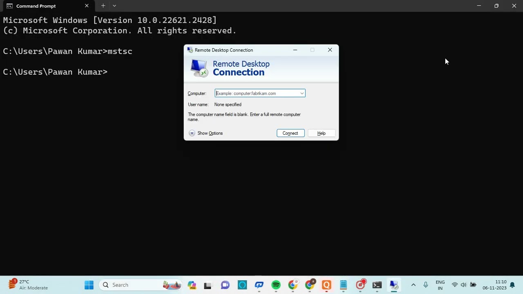Click 'Show Options' label text
This screenshot has height=294, width=523.
pyautogui.click(x=210, y=133)
